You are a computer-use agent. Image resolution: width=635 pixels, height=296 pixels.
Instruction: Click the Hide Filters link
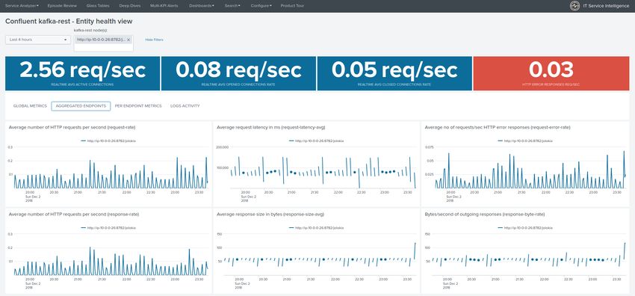tap(155, 40)
